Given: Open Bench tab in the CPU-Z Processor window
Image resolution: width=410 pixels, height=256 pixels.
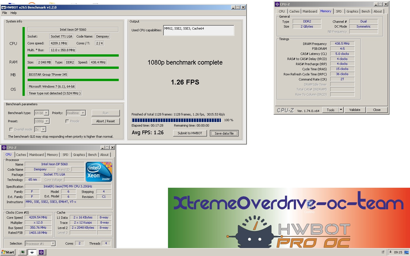Looking at the screenshot, I should click(93, 155).
